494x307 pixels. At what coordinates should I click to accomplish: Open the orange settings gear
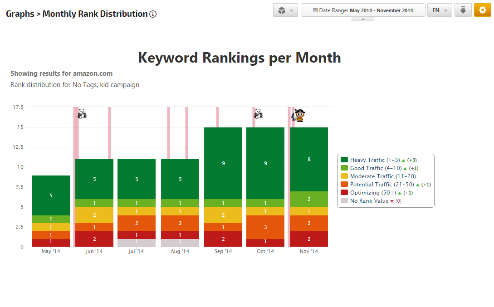[482, 10]
